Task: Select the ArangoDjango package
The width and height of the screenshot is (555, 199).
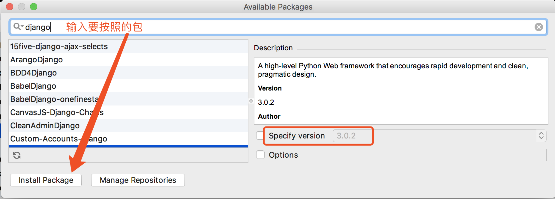Action: 128,60
